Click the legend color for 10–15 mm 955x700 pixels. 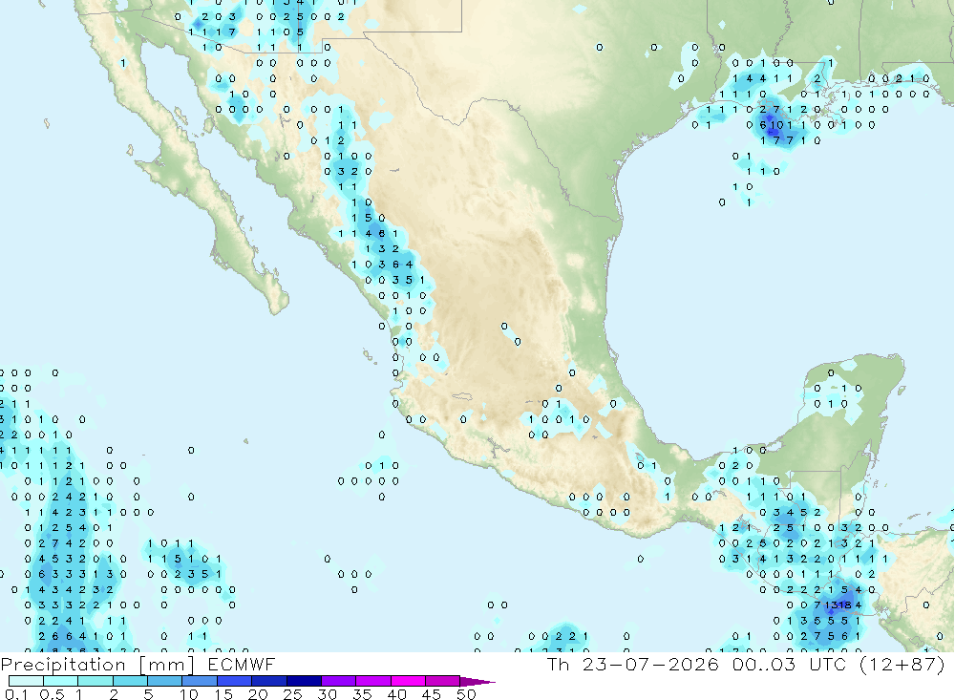click(200, 681)
